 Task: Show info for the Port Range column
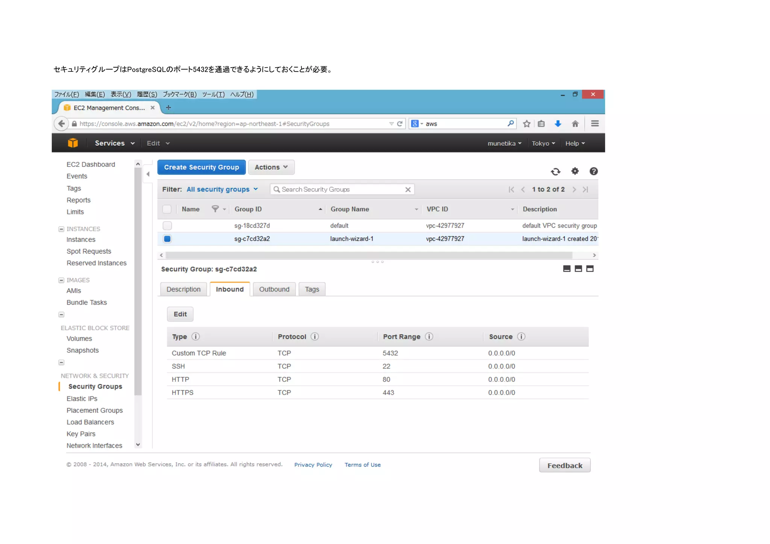pos(429,337)
